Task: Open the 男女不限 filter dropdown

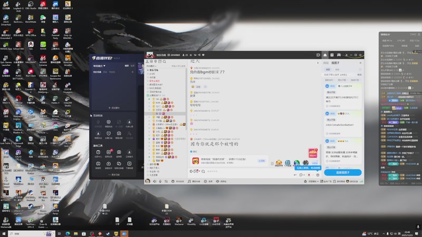Action: 342,80
